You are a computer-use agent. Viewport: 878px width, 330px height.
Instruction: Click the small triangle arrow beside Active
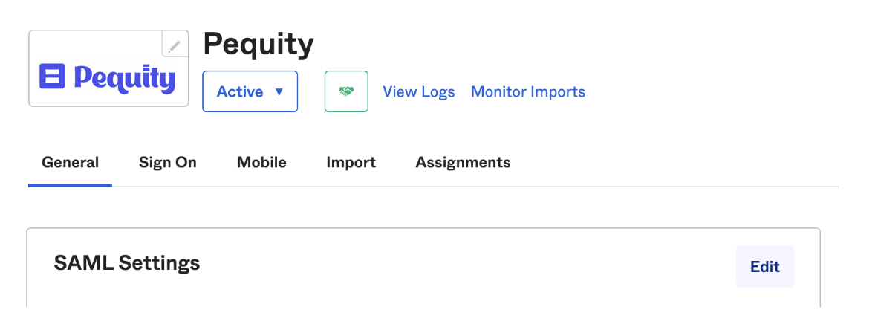point(279,92)
